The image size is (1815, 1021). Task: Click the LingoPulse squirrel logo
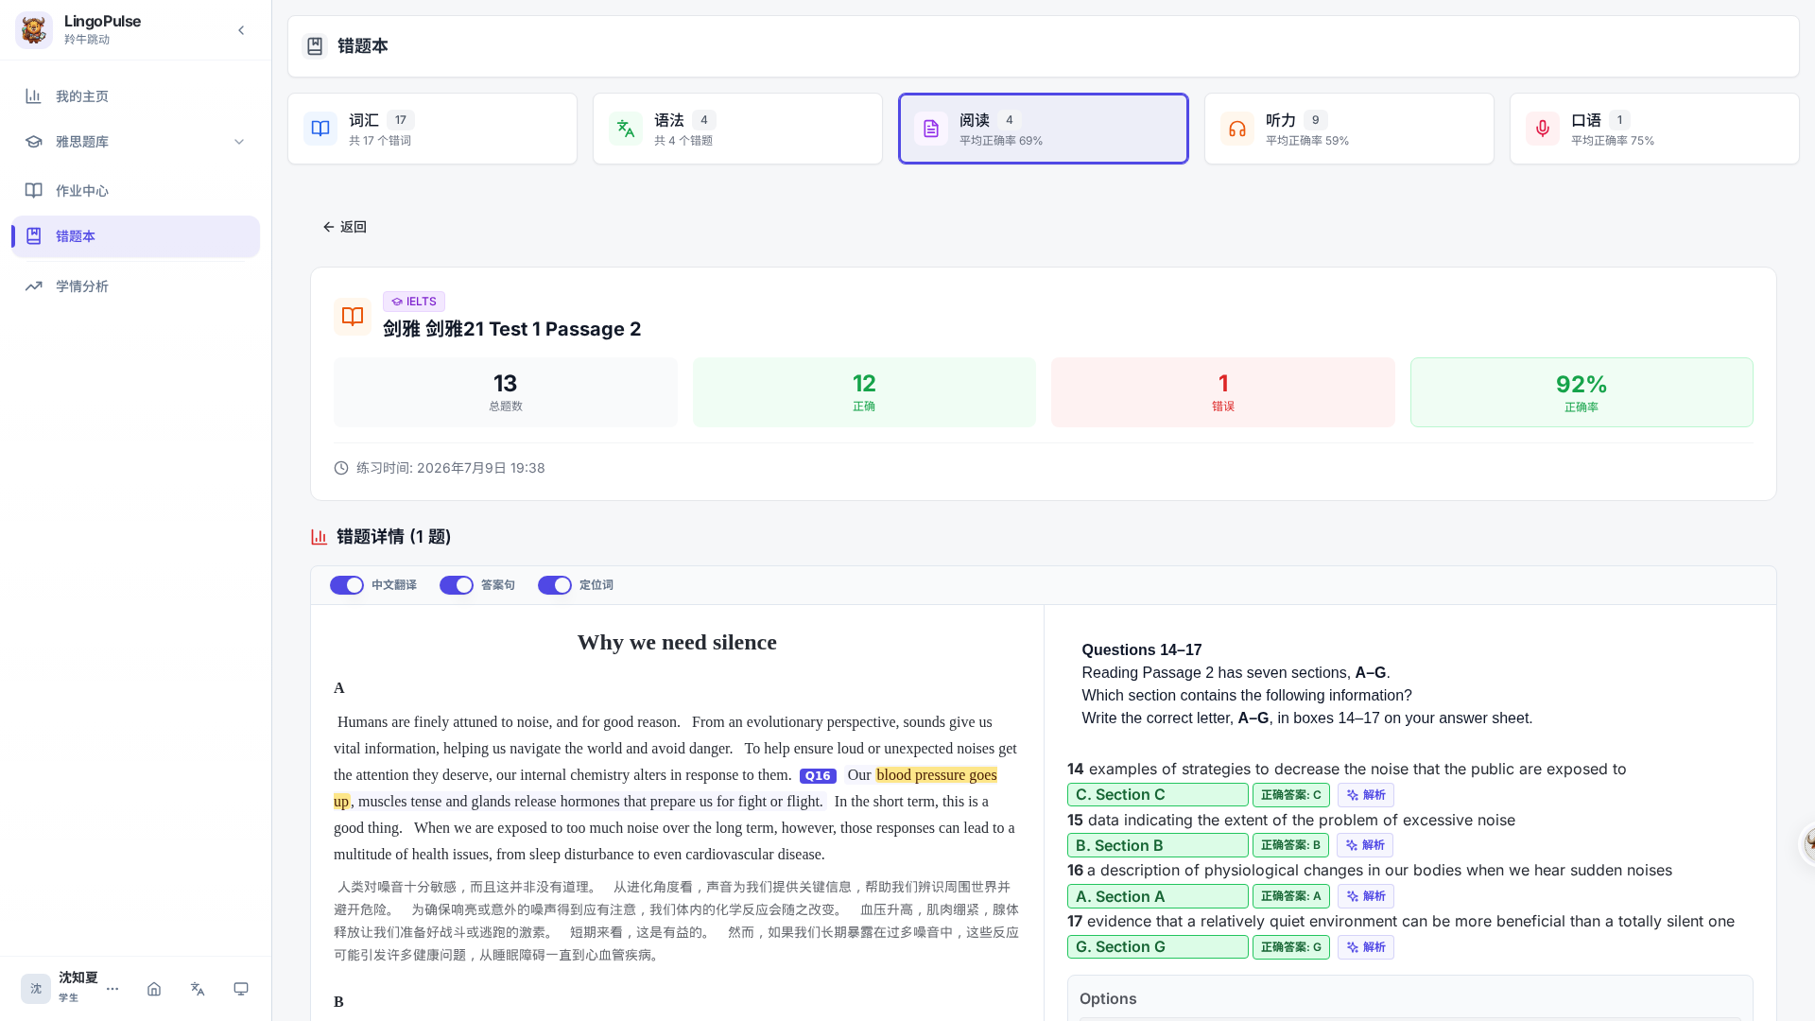point(34,30)
